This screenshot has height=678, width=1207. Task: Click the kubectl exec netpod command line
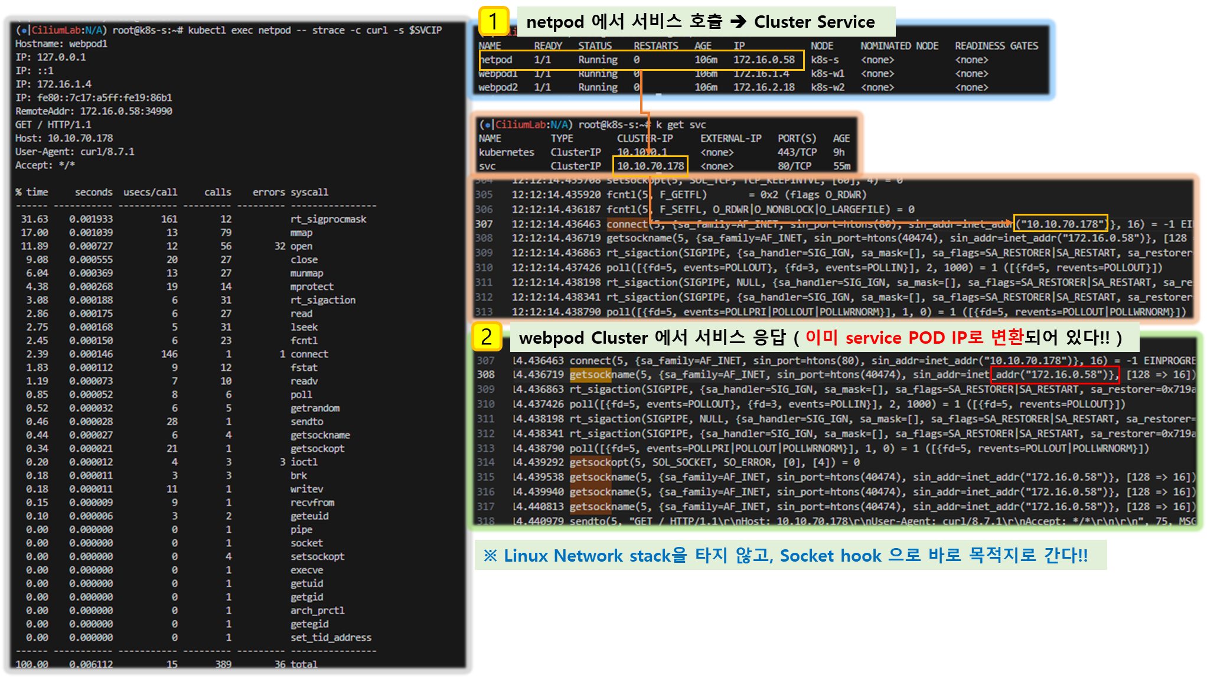coord(314,30)
